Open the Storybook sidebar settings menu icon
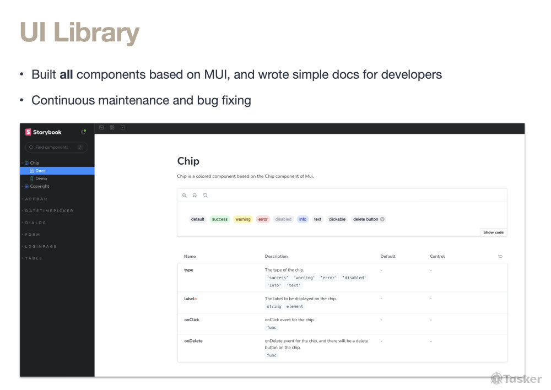The height and width of the screenshot is (390, 551). click(83, 132)
